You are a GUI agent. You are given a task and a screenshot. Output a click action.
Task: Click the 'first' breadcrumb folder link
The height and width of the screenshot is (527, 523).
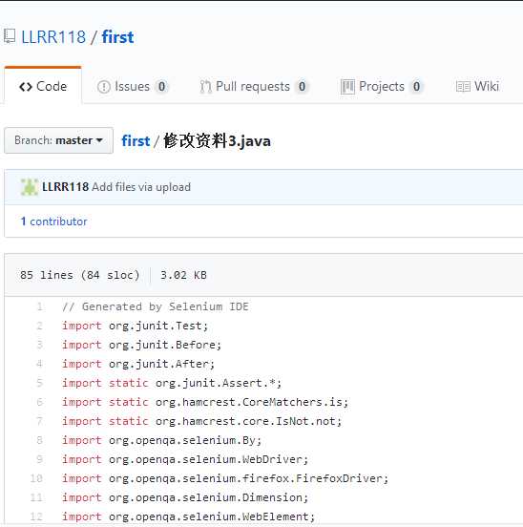click(136, 140)
